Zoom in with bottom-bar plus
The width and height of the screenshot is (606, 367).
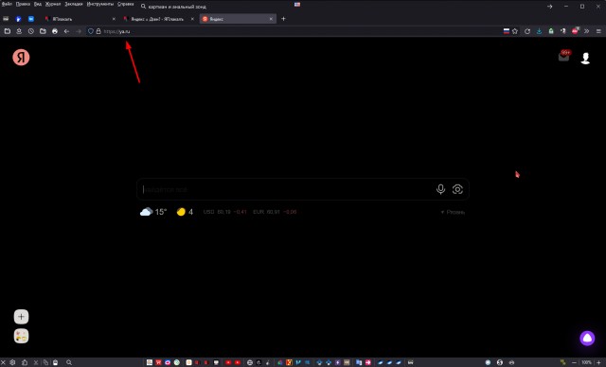pyautogui.click(x=598, y=362)
